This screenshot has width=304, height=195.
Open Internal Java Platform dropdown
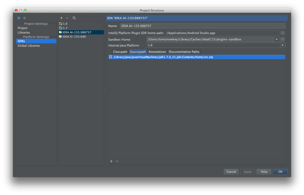[282, 45]
